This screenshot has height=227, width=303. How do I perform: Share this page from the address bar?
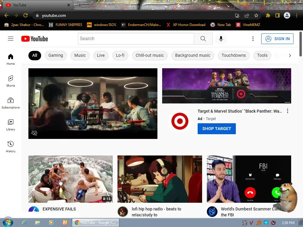coord(246,15)
